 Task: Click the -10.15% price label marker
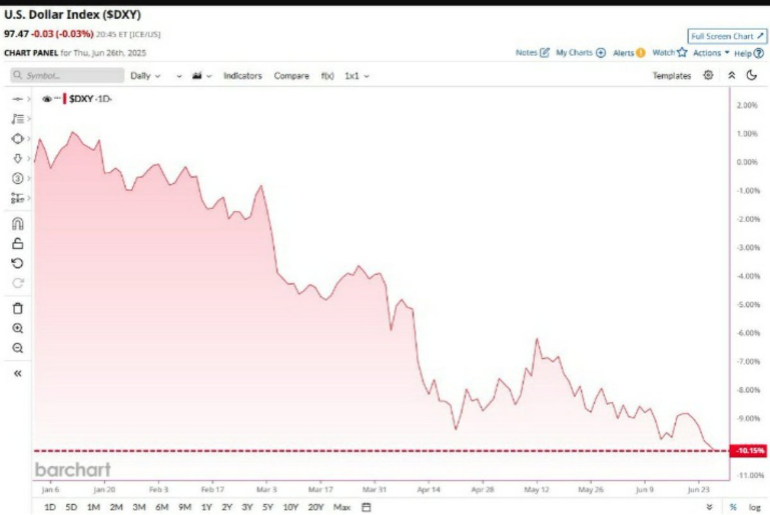749,451
